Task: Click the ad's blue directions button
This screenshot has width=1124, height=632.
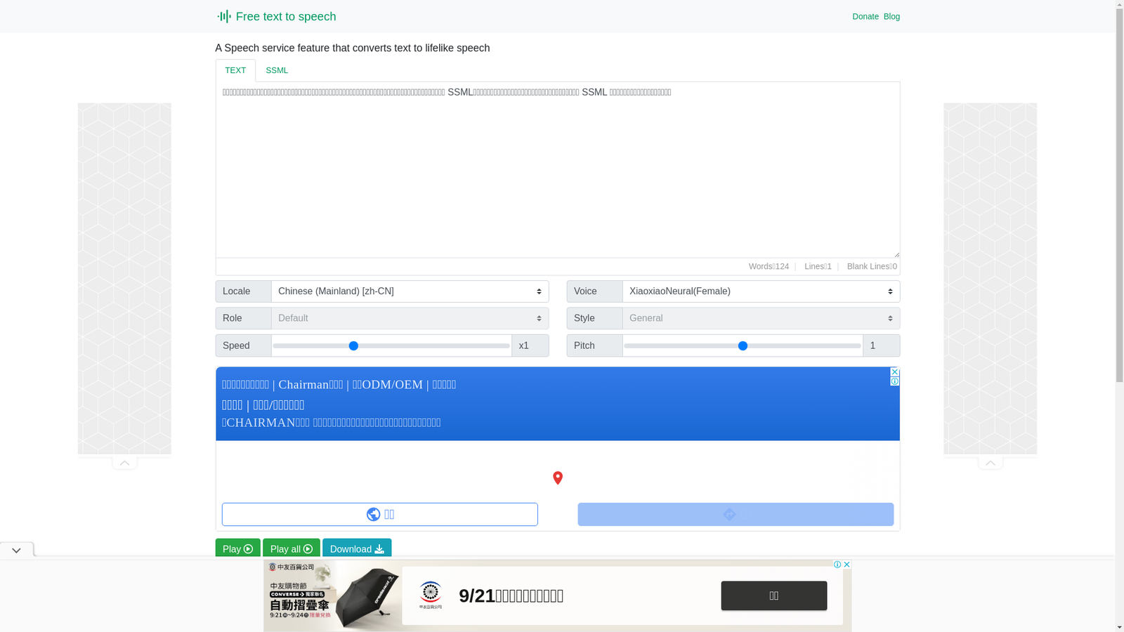Action: tap(736, 514)
